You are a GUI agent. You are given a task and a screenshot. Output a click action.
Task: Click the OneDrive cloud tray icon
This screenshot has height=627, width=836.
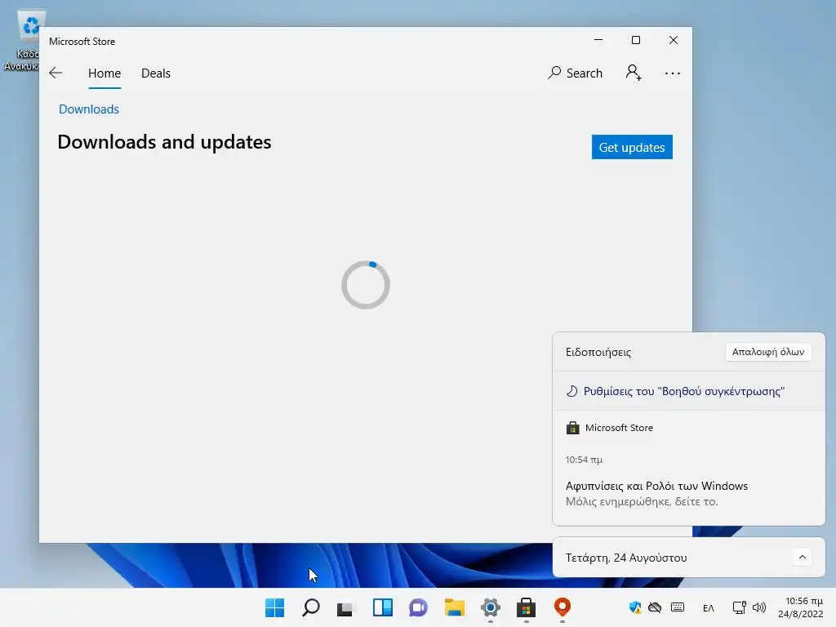pyautogui.click(x=655, y=607)
